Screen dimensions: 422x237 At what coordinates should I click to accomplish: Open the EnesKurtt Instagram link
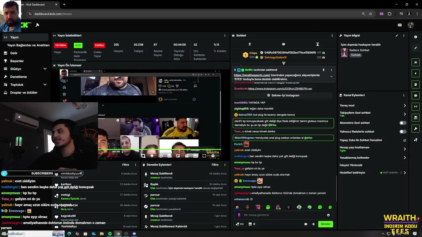[x=280, y=89]
